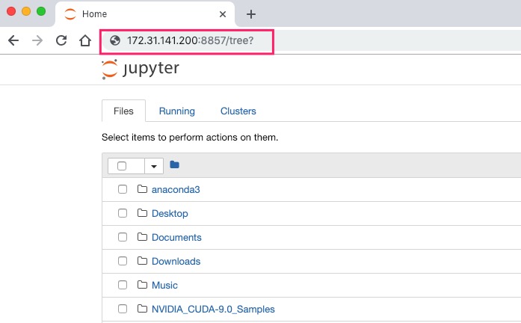Open a new browser tab with plus icon
The height and width of the screenshot is (323, 521).
251,14
